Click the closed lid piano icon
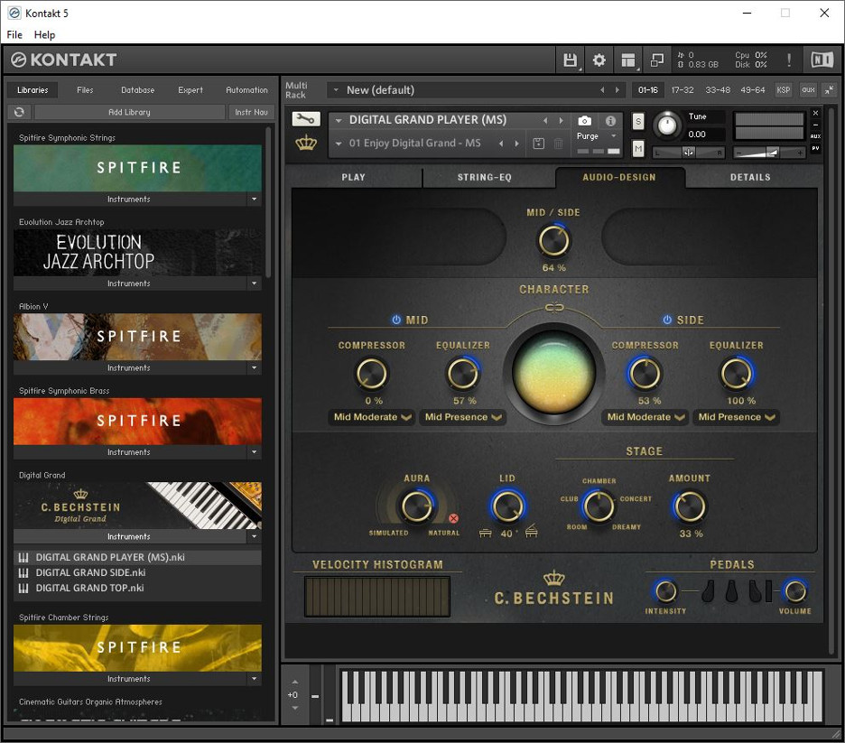 click(485, 534)
